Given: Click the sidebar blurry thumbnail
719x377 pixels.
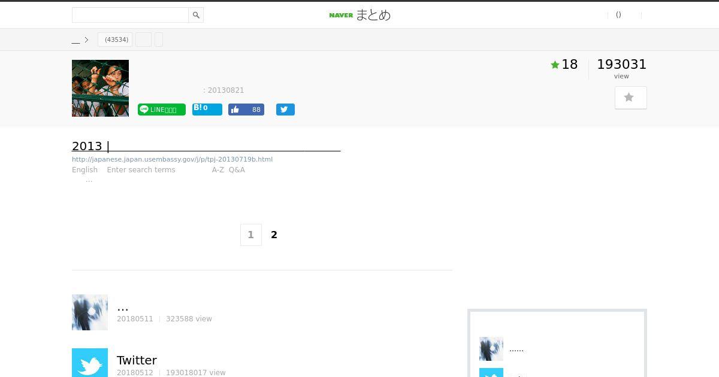Looking at the screenshot, I should pyautogui.click(x=491, y=349).
